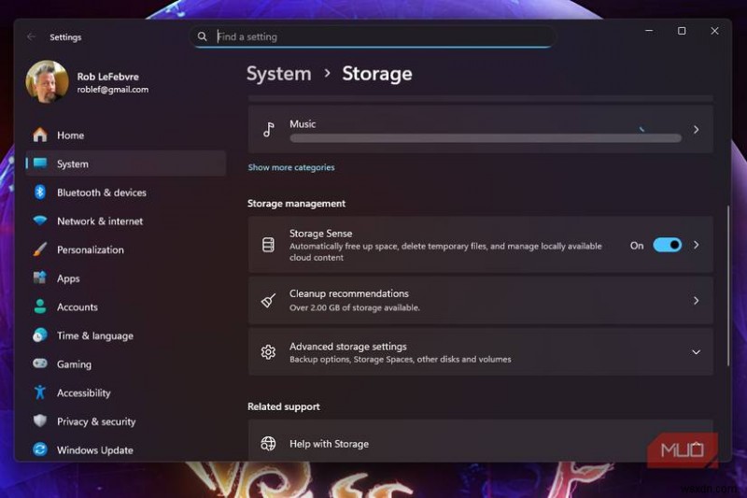
Task: Click the Storage Sense title
Action: click(x=320, y=234)
